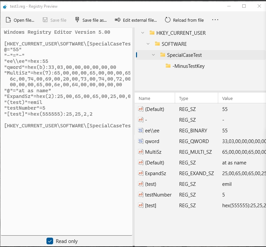Click the Edit external file icon
This screenshot has height=247, width=266.
[118, 20]
